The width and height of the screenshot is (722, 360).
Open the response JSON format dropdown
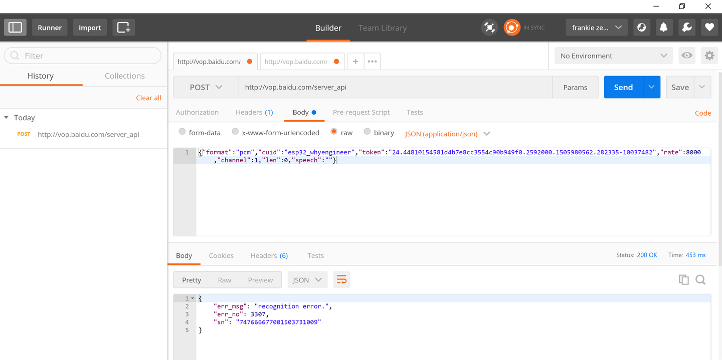pos(307,280)
